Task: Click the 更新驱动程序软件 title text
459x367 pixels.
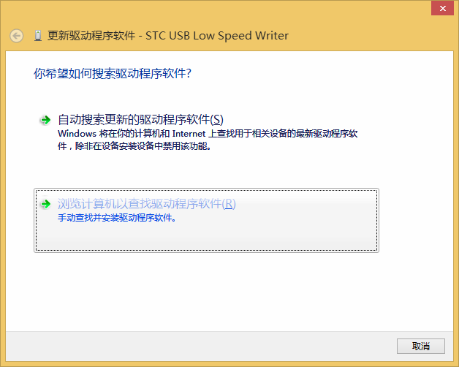Action: click(91, 36)
